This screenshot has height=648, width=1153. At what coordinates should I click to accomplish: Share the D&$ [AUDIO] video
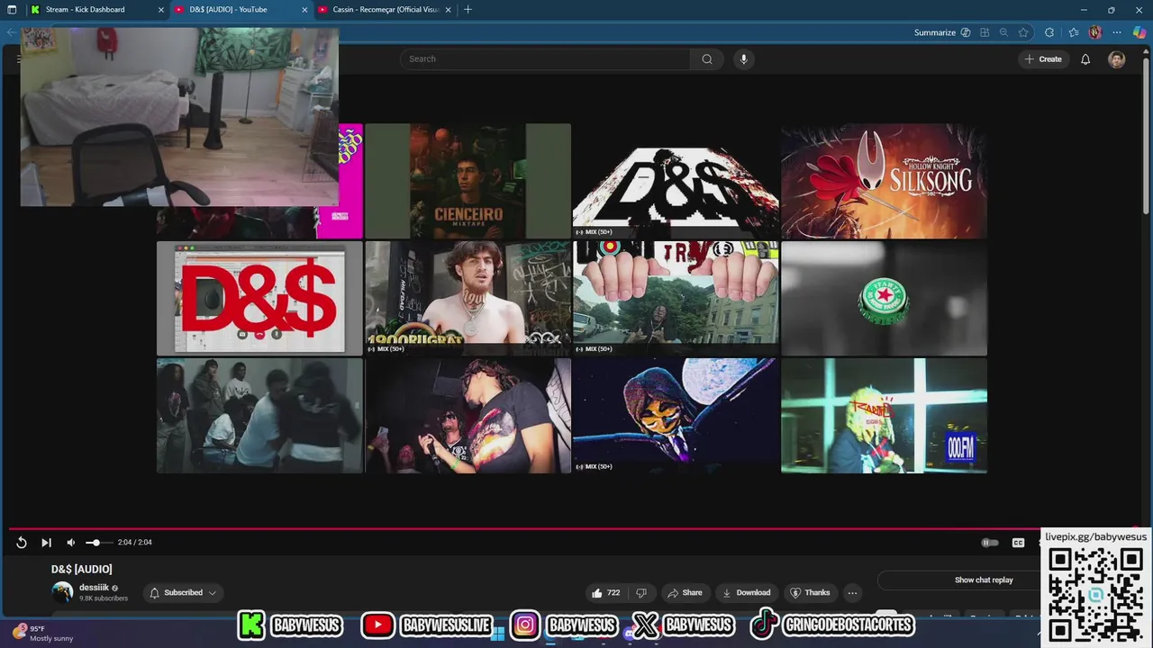point(684,592)
